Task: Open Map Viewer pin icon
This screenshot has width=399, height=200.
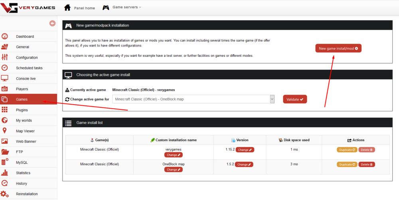Action: (x=5, y=131)
